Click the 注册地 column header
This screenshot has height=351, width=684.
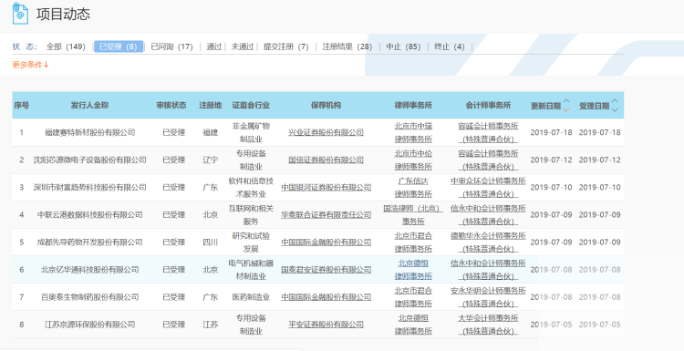coord(211,106)
